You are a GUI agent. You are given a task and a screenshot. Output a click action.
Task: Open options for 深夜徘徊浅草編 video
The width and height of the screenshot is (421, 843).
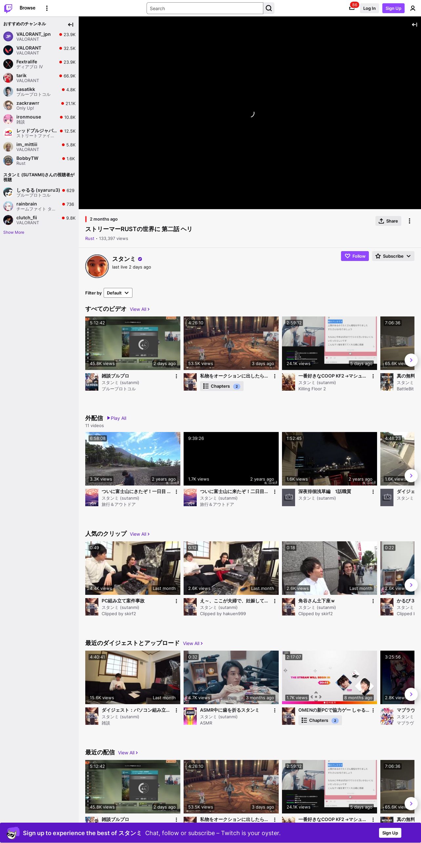tap(373, 492)
